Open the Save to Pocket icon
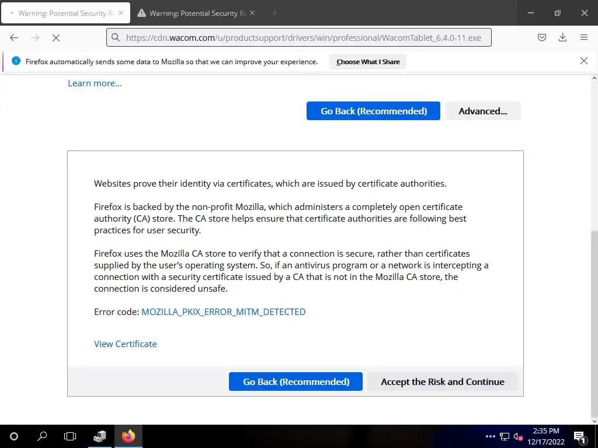Image resolution: width=598 pixels, height=448 pixels. [541, 37]
